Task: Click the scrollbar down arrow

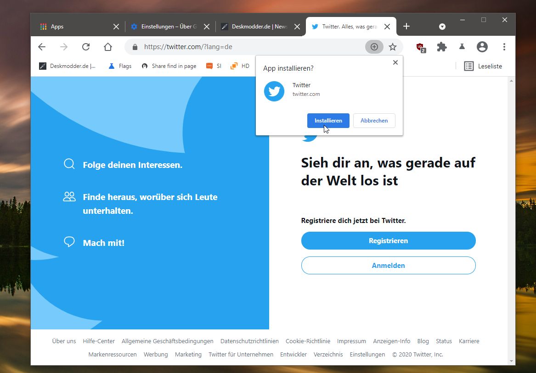Action: [x=511, y=361]
